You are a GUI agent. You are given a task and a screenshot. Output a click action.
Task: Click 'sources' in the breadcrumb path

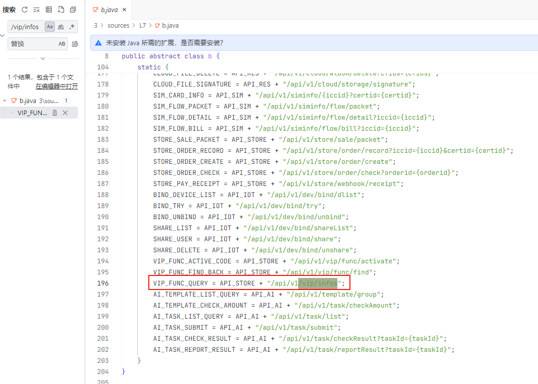pyautogui.click(x=118, y=25)
